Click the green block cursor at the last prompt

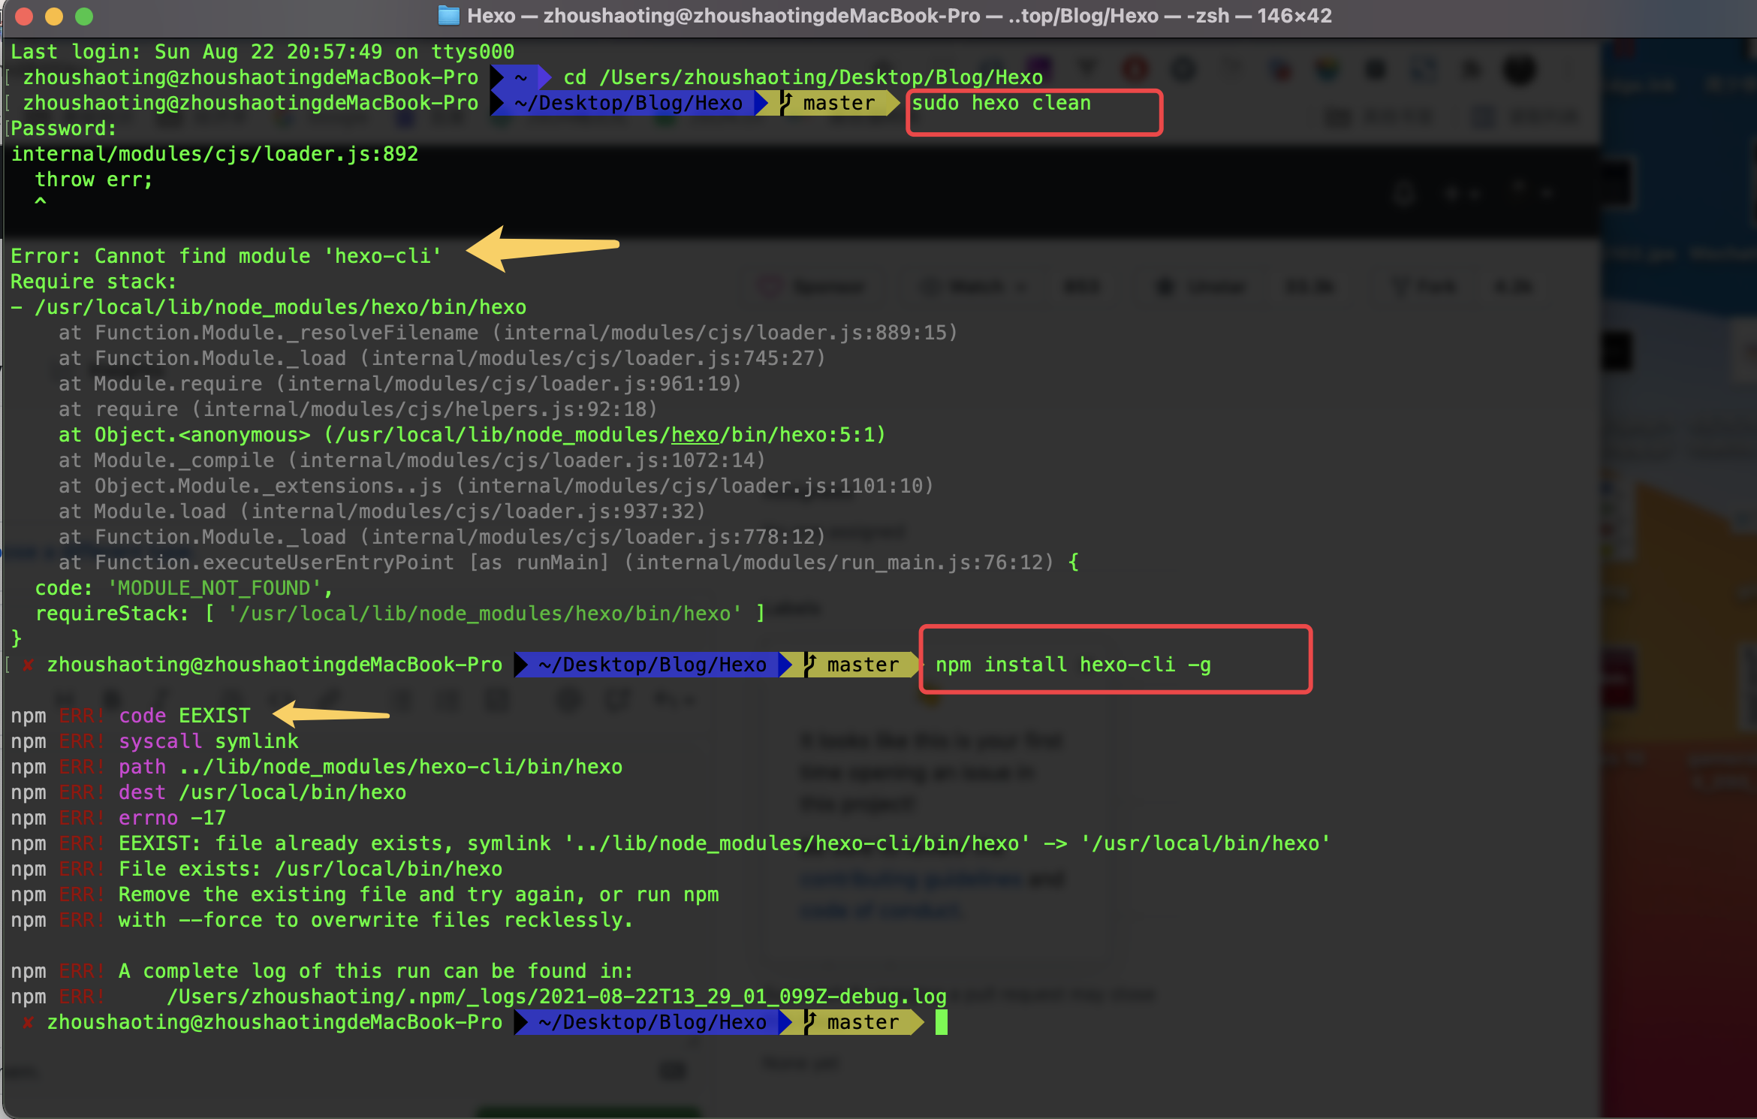click(x=942, y=1021)
